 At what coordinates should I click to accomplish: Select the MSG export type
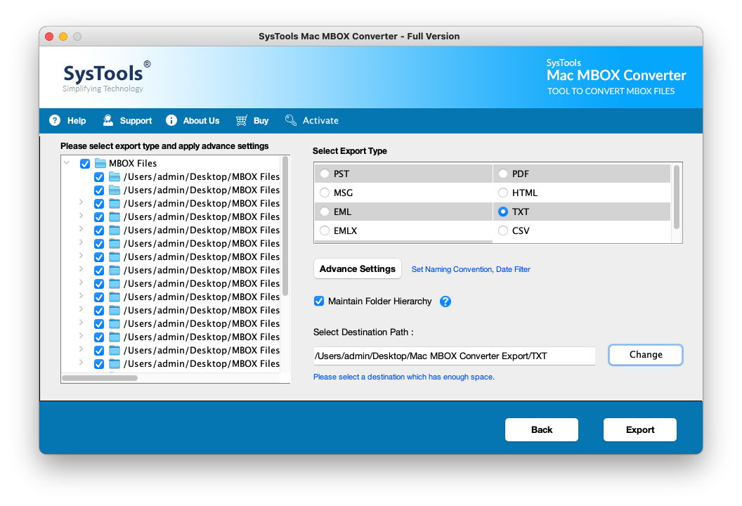point(325,193)
